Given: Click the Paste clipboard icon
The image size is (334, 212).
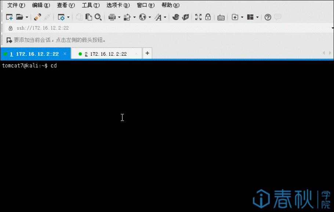Looking at the screenshot, I should [88, 17].
